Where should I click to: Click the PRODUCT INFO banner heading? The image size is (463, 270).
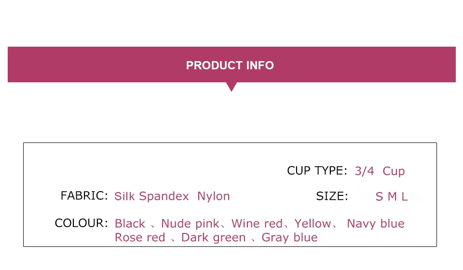click(230, 65)
